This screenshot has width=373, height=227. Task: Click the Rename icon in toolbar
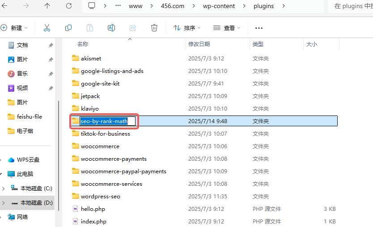pyautogui.click(x=111, y=28)
